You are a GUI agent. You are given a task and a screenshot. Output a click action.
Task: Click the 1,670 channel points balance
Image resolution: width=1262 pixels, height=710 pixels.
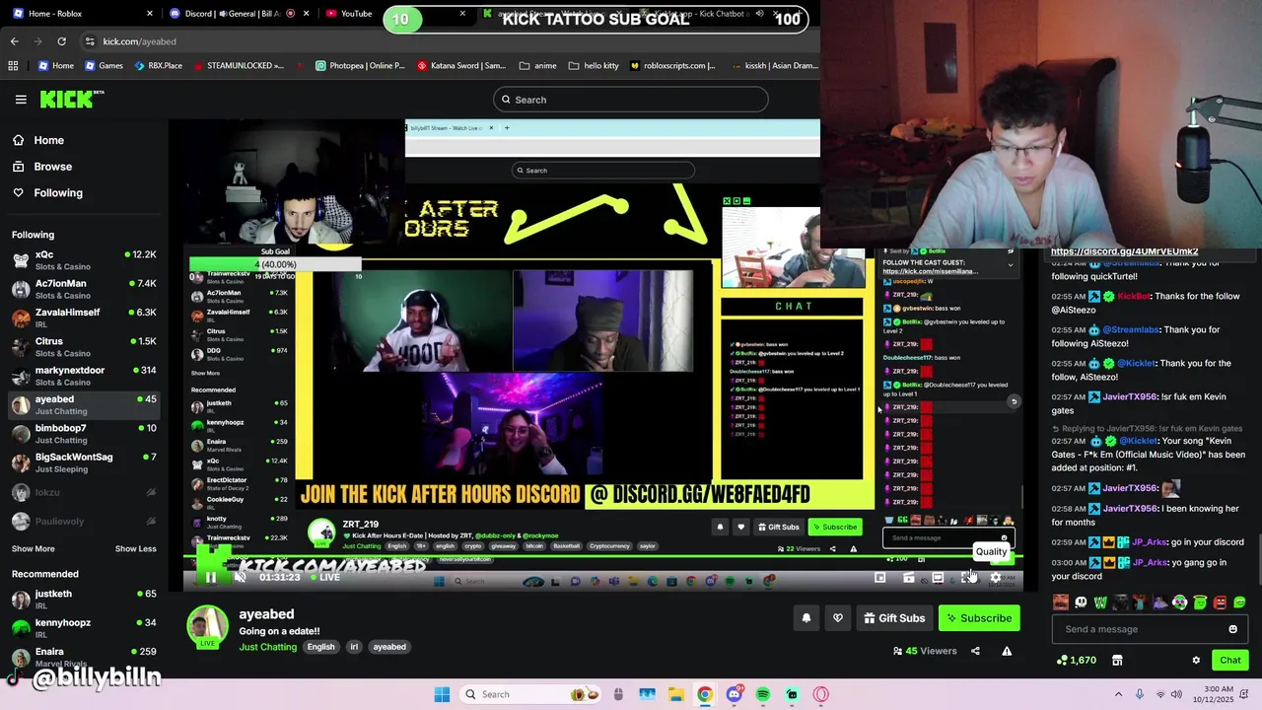[1076, 661]
